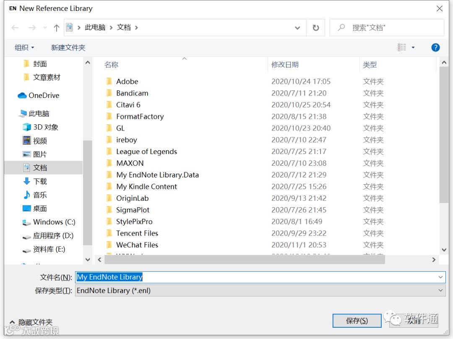Expand chevron after 此电脑 breadcrumb
Image resolution: width=453 pixels, height=339 pixels.
point(111,28)
